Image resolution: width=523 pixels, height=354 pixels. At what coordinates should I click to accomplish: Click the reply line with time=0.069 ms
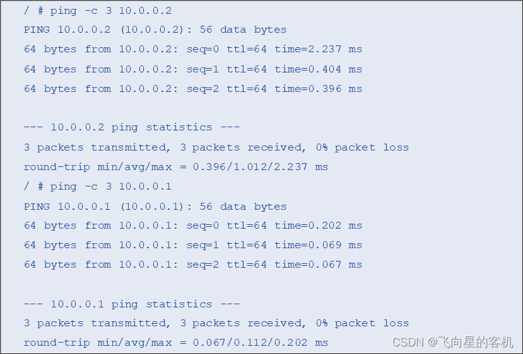coord(192,245)
